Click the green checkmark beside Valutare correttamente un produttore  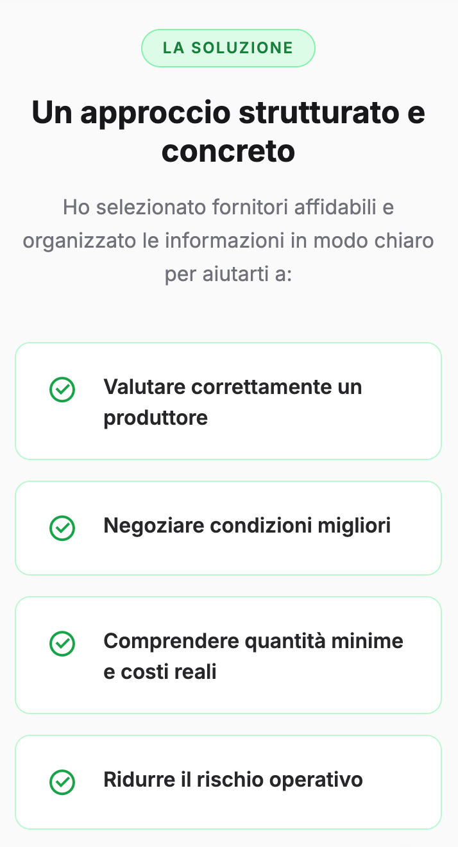[62, 389]
